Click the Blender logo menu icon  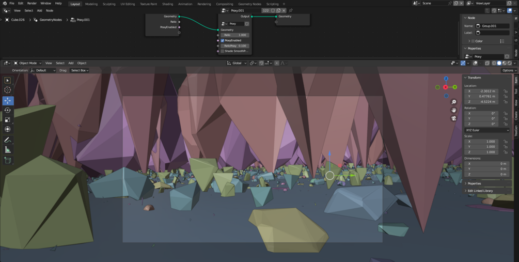5,3
